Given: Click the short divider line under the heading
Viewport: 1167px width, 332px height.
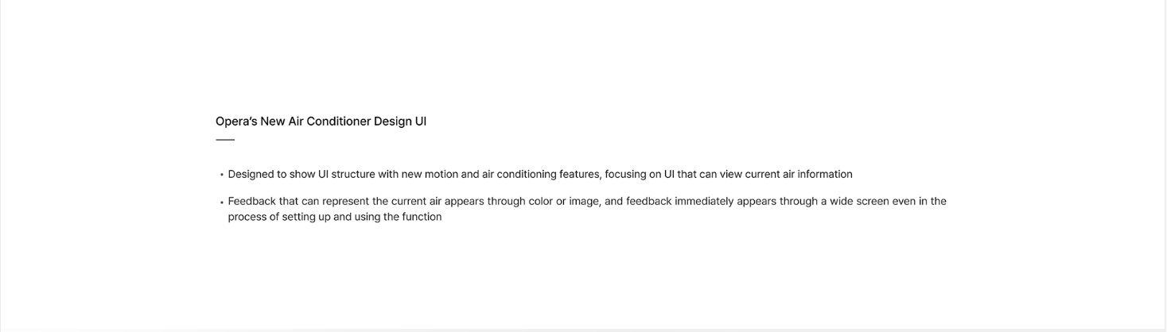Looking at the screenshot, I should pos(225,140).
